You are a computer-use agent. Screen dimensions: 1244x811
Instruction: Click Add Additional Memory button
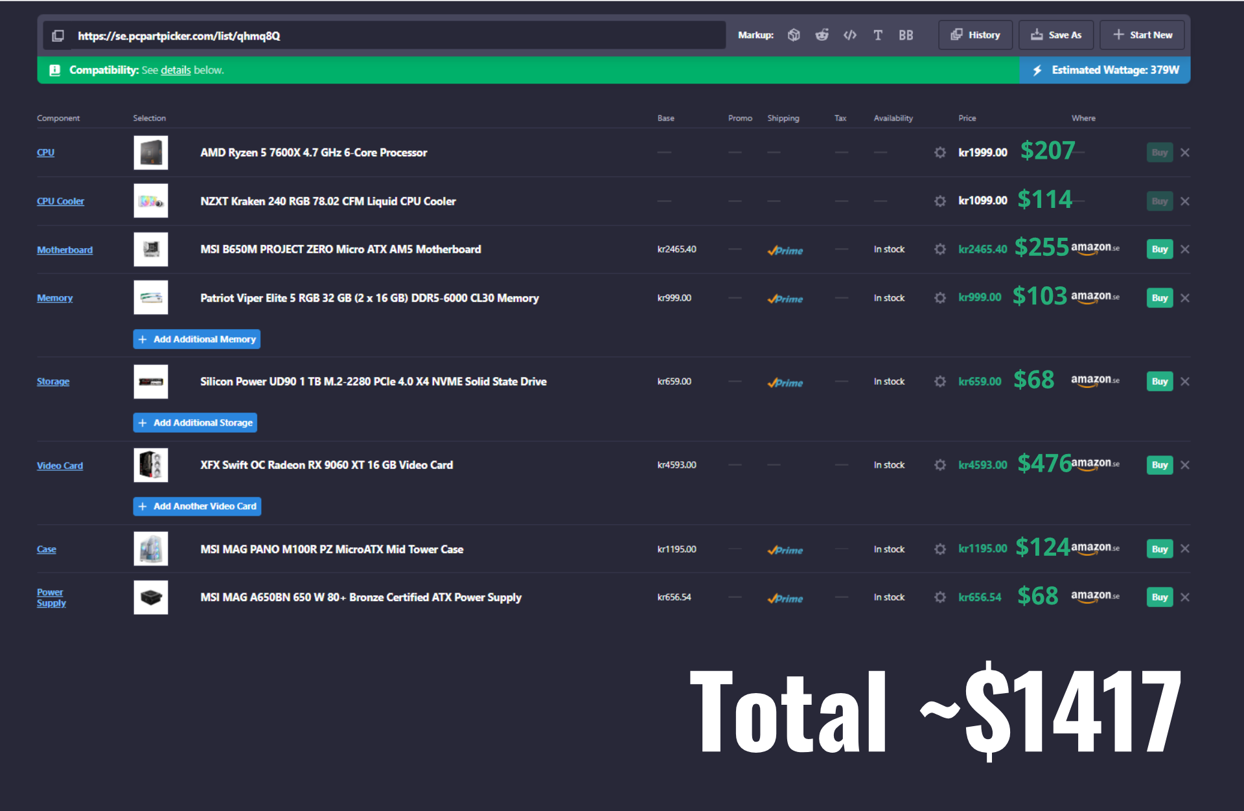197,339
